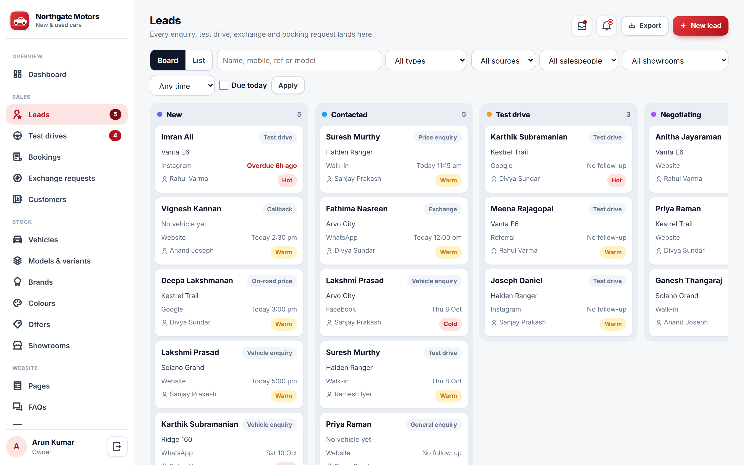This screenshot has width=744, height=465.
Task: Click the Export button
Action: [645, 26]
